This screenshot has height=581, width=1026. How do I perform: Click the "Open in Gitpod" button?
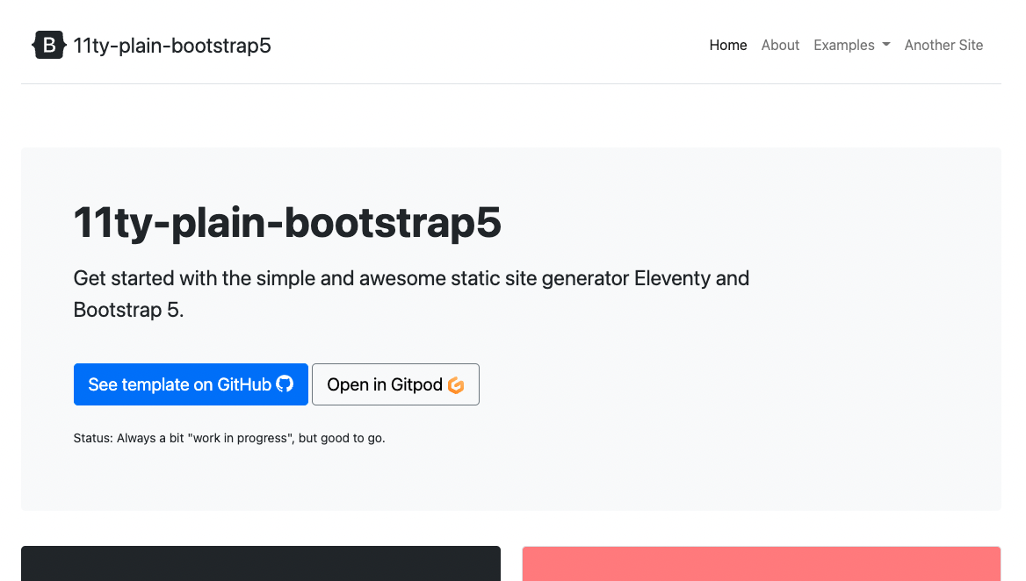(x=395, y=384)
